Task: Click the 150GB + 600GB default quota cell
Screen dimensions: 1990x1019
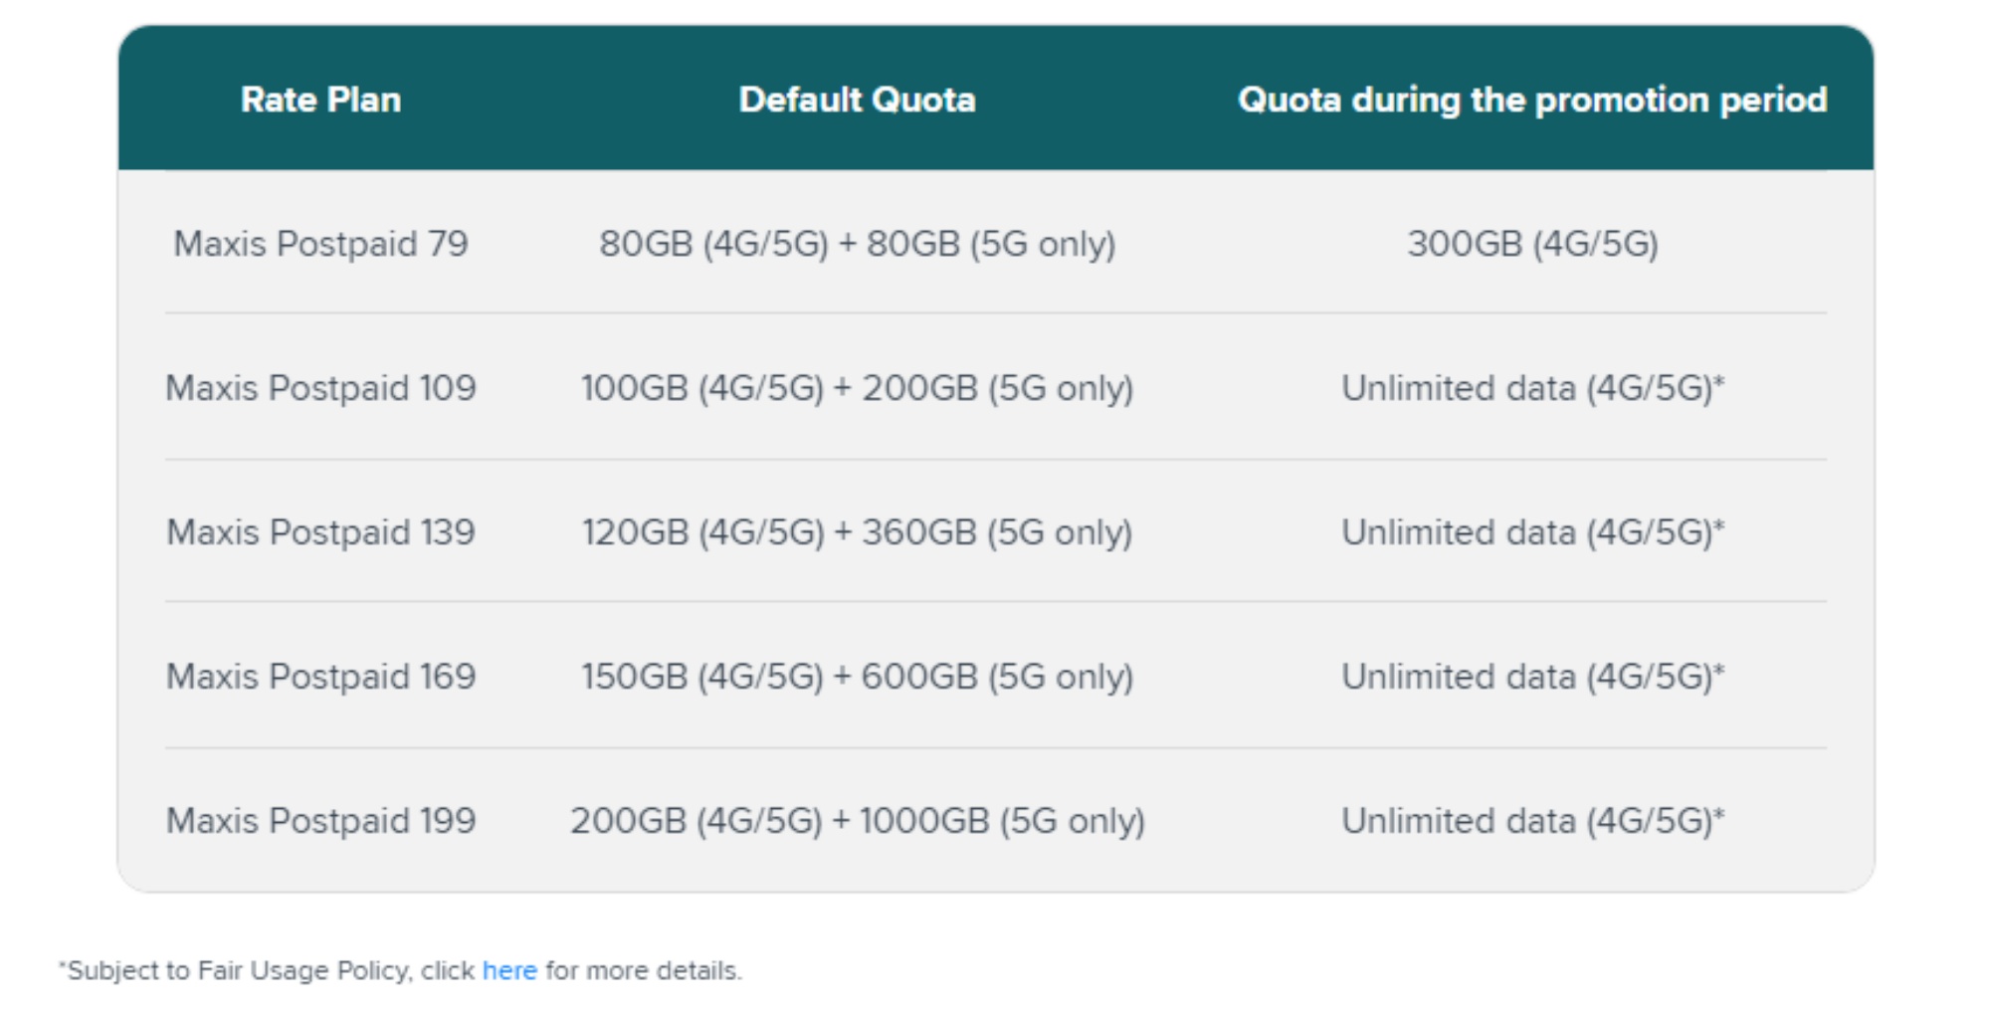Action: click(x=857, y=677)
